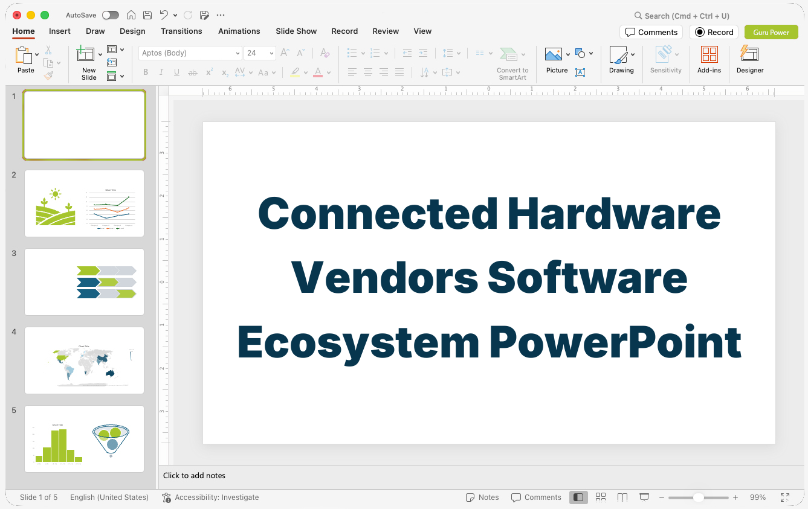The image size is (808, 509).
Task: Increase font size with larger A
Action: tap(285, 53)
